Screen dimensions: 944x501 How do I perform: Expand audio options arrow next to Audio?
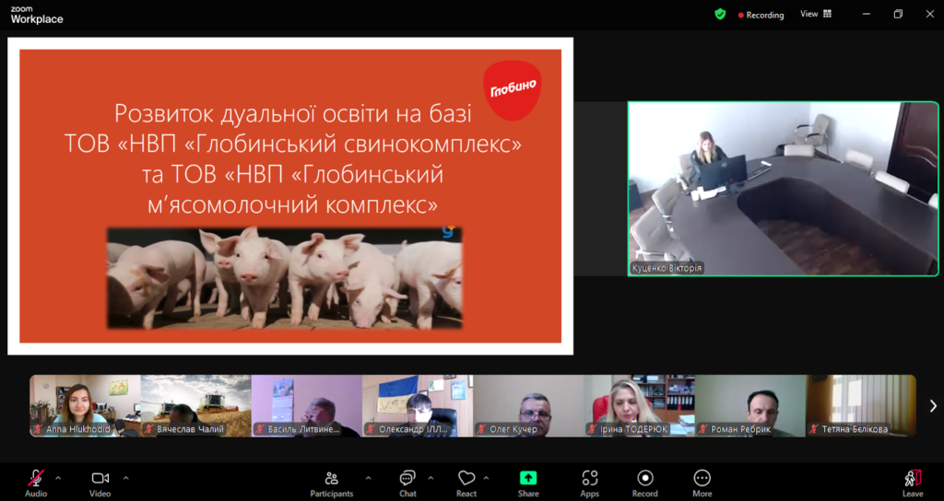pos(58,478)
